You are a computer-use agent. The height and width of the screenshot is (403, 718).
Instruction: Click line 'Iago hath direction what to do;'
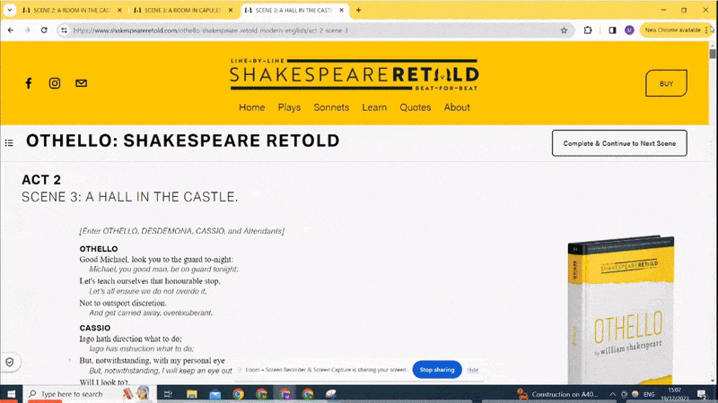tap(130, 339)
